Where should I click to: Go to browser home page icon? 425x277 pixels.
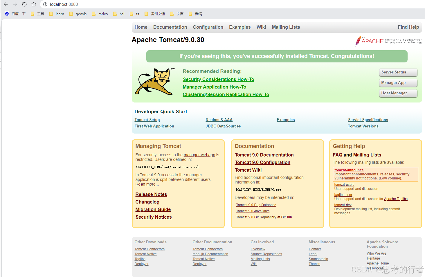(34, 4)
